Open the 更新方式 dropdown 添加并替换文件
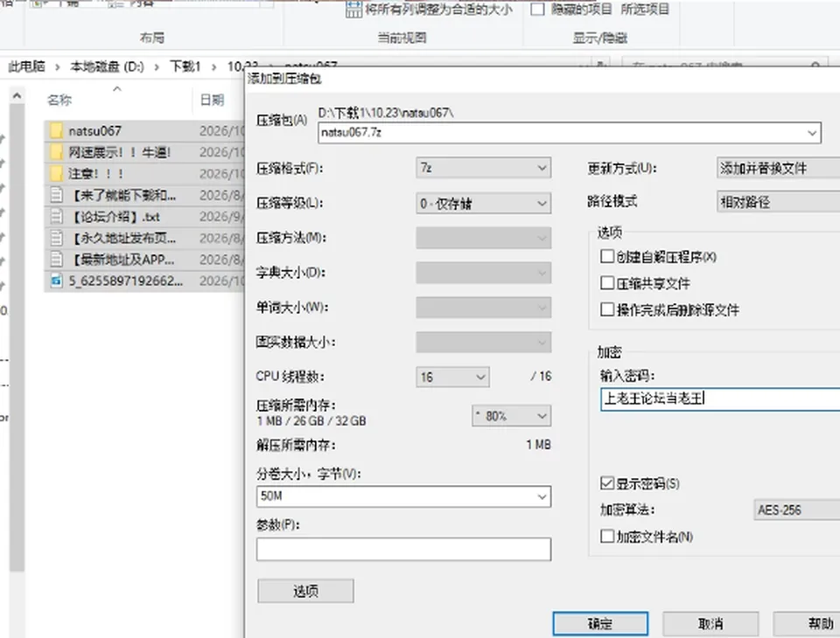840x638 pixels. click(779, 168)
